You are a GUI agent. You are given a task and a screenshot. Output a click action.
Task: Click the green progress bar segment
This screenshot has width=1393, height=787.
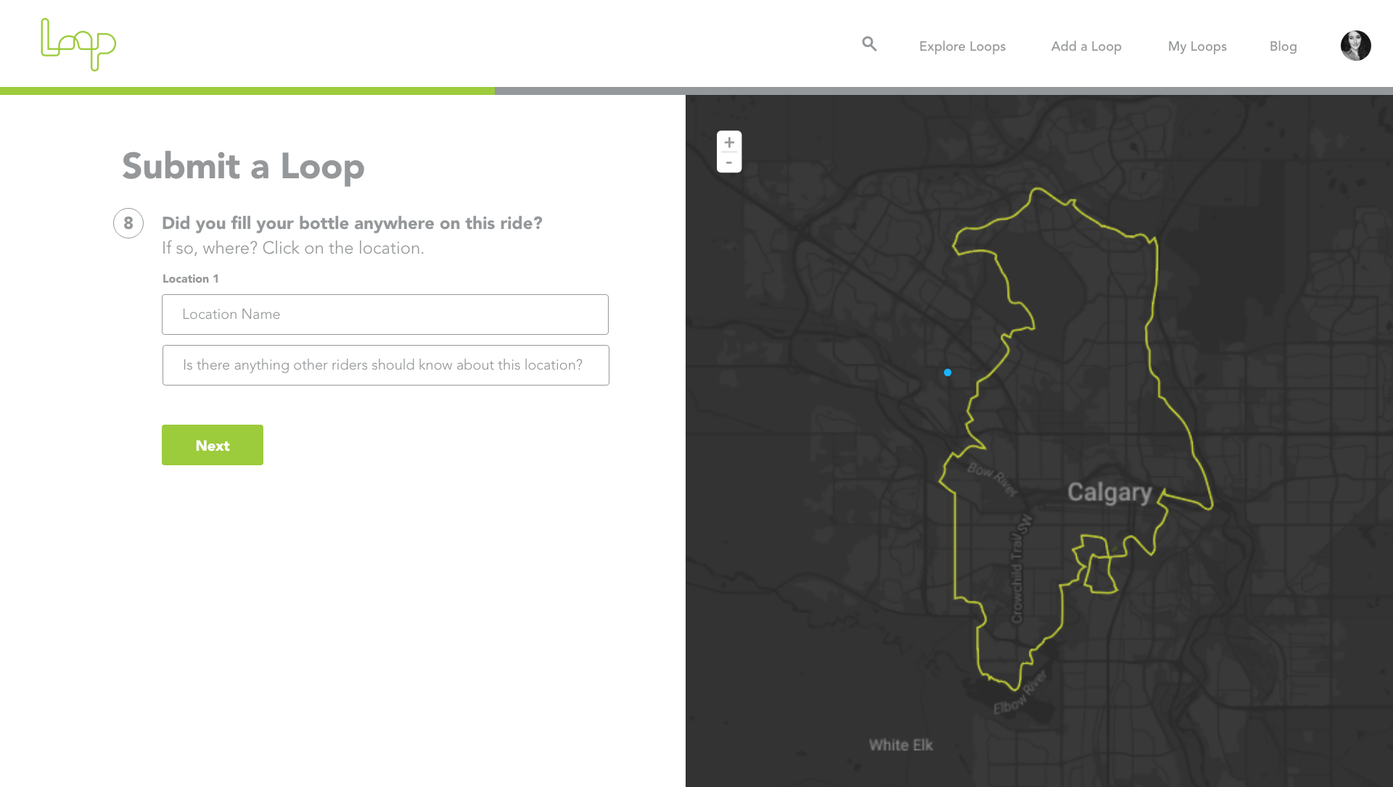coord(247,91)
